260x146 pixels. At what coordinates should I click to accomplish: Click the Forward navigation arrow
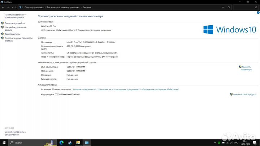coord(8,7)
